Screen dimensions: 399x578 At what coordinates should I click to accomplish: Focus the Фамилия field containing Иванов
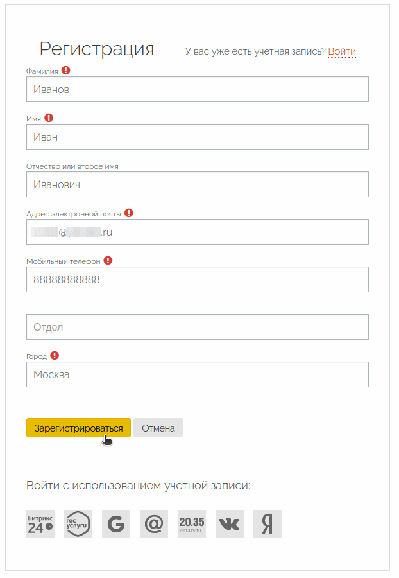197,89
